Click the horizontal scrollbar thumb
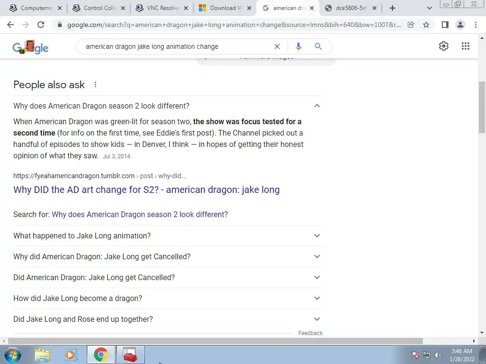The image size is (486, 364). 215,341
